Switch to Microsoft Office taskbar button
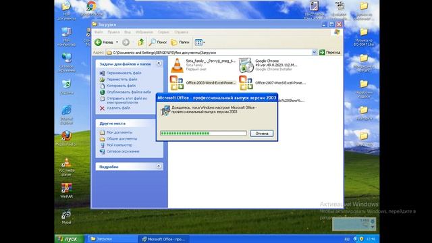 pos(163,239)
